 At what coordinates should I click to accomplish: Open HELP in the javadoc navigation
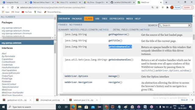138,19
